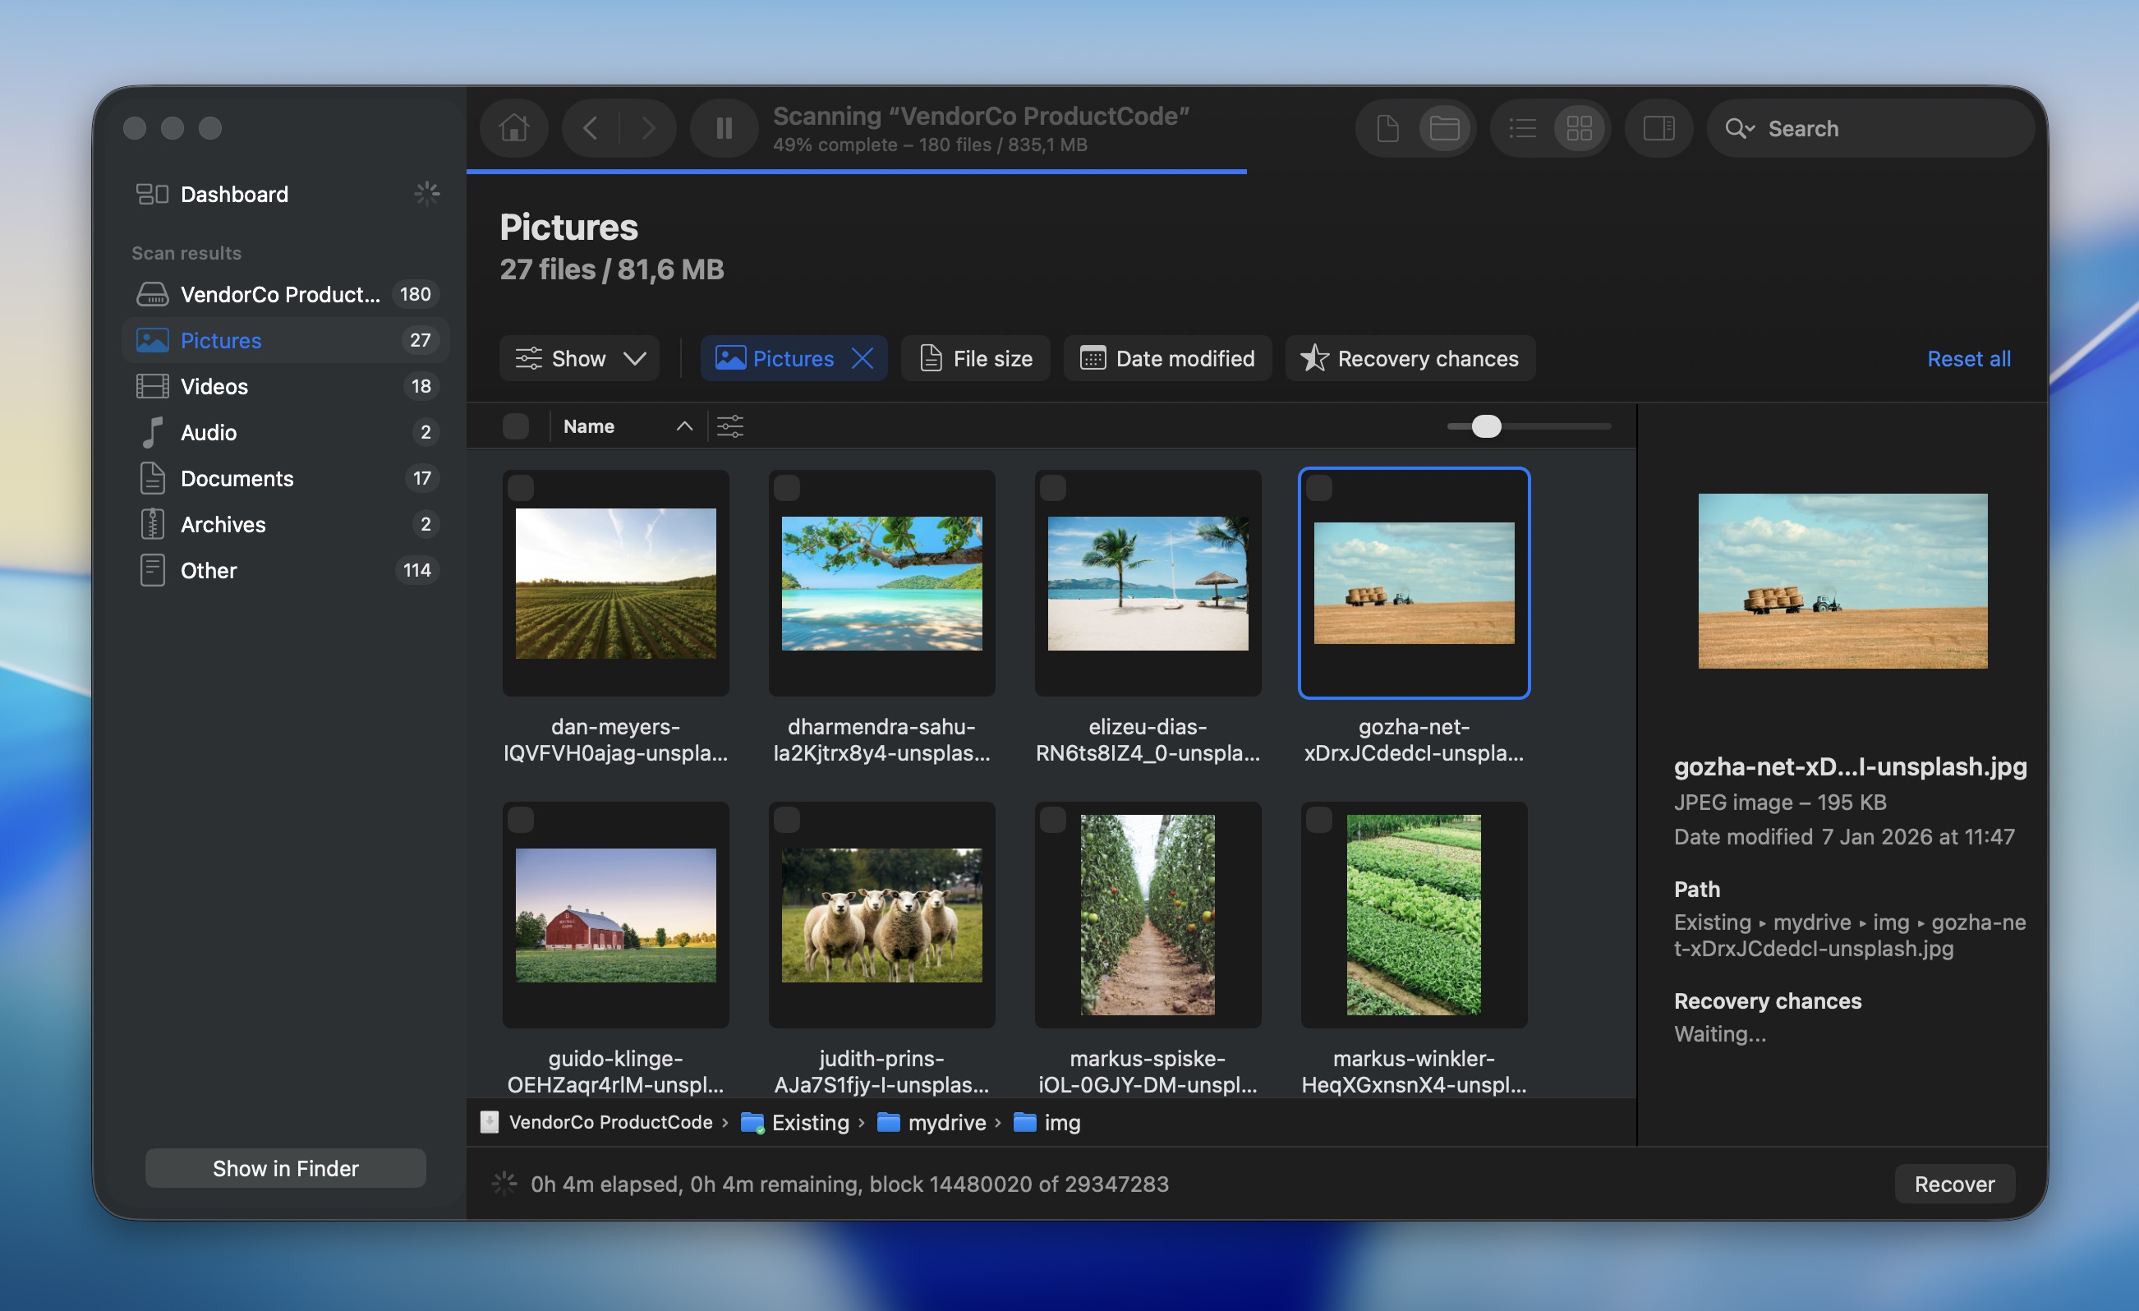This screenshot has height=1311, width=2139.
Task: Click the file view mode icon
Action: point(1387,128)
